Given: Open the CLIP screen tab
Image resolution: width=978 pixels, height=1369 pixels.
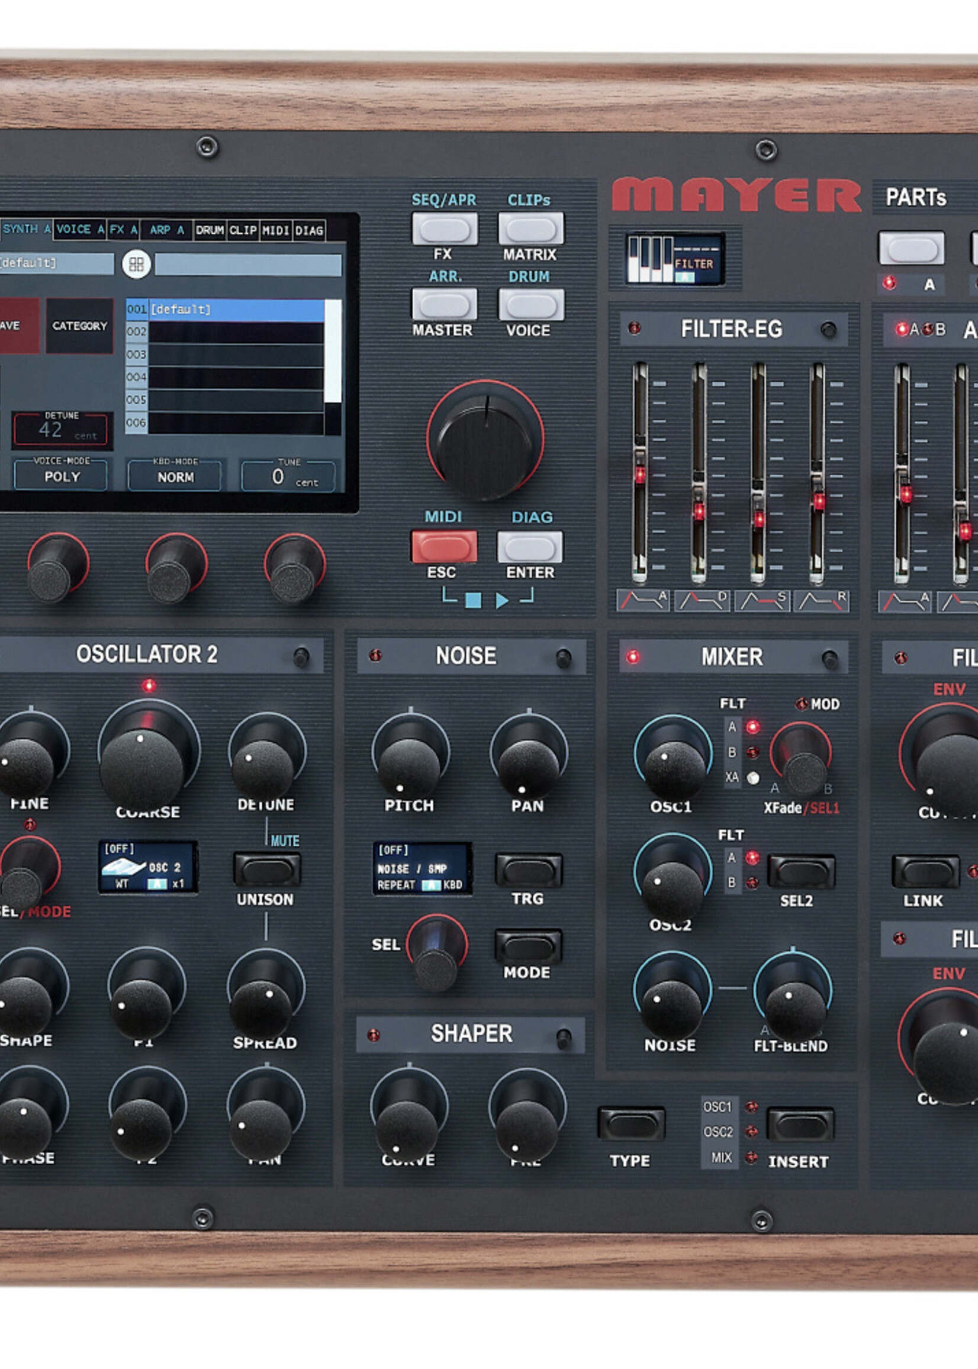Looking at the screenshot, I should [243, 230].
